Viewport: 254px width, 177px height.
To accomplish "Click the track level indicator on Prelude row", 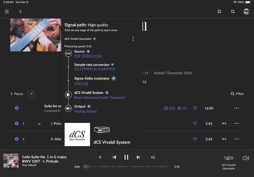I will pos(39,124).
